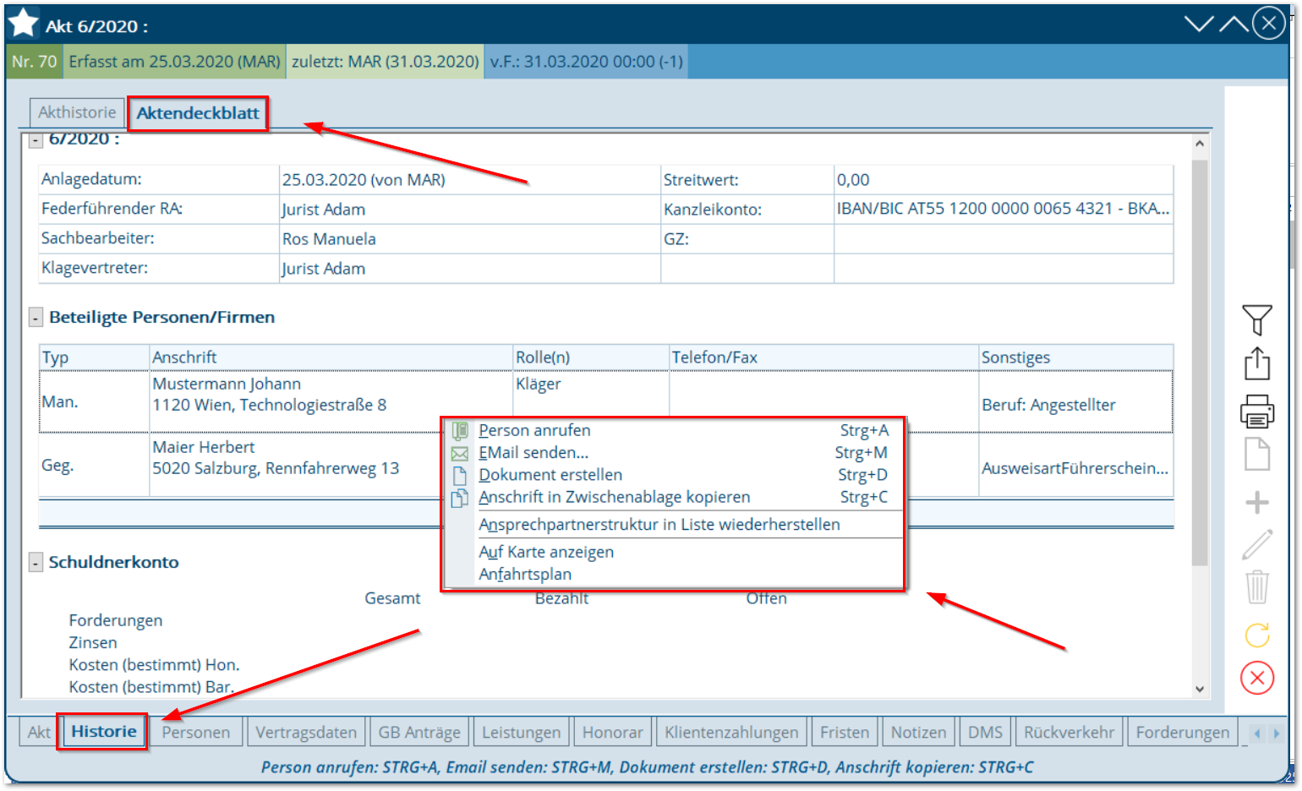This screenshot has height=791, width=1302.
Task: Click the Anschrift column header
Action: pos(331,357)
